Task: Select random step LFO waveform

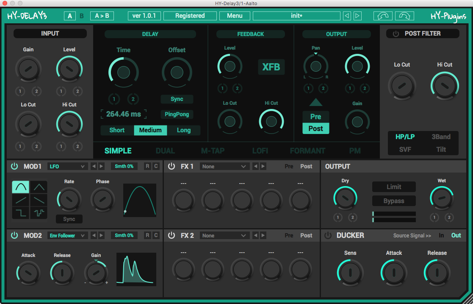Action: [x=39, y=213]
